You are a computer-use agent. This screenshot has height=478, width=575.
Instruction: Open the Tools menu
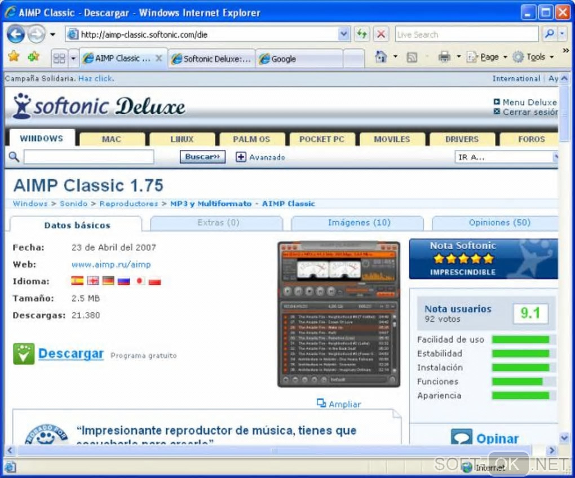pyautogui.click(x=533, y=57)
